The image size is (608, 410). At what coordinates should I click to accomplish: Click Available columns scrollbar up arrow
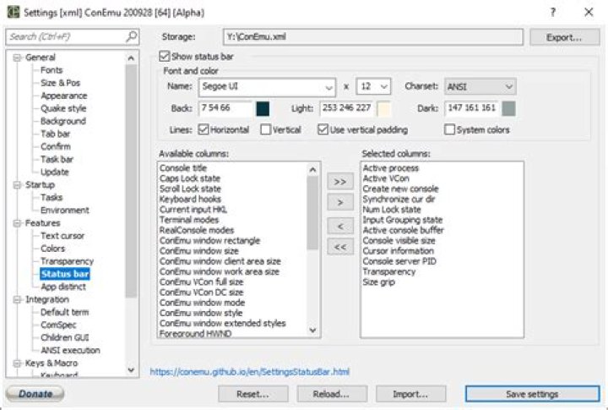[312, 170]
